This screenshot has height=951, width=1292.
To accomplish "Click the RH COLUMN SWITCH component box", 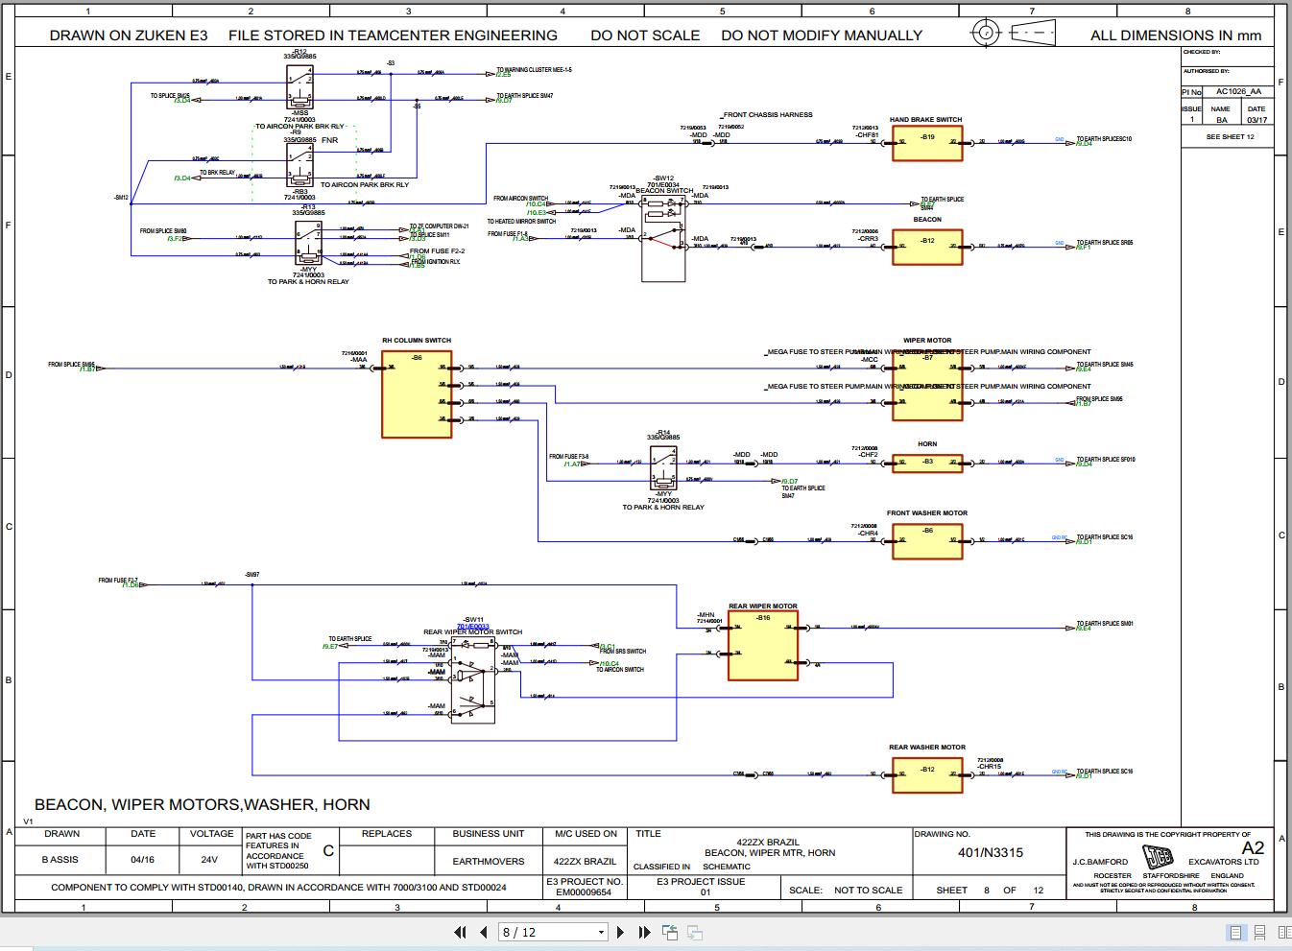I will pyautogui.click(x=417, y=394).
